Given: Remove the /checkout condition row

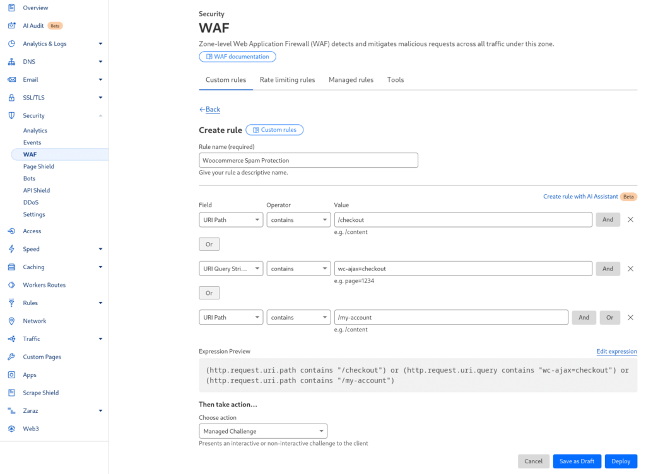Looking at the screenshot, I should (630, 219).
